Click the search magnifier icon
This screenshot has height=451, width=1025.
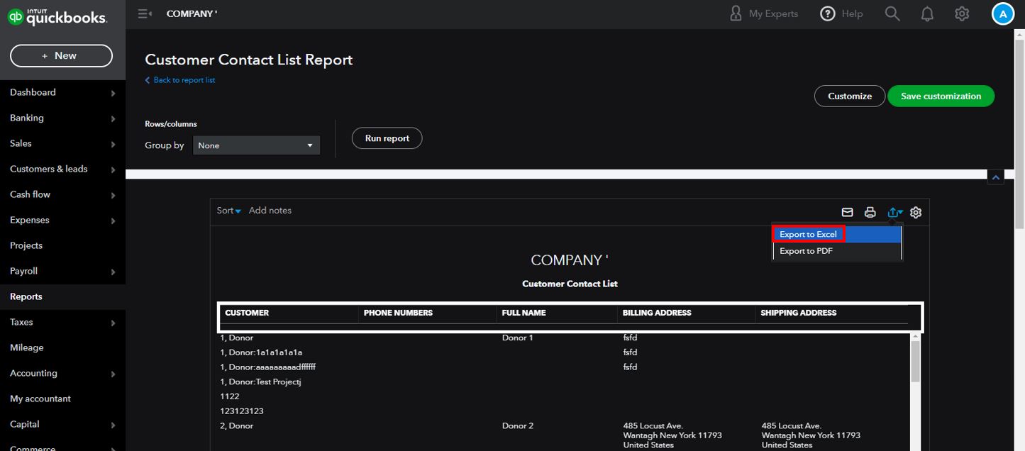coord(892,13)
